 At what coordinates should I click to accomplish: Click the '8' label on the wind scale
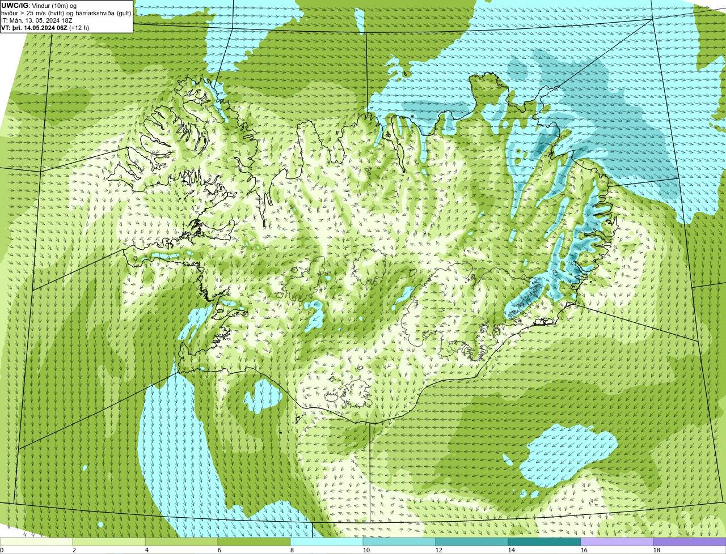point(292,550)
